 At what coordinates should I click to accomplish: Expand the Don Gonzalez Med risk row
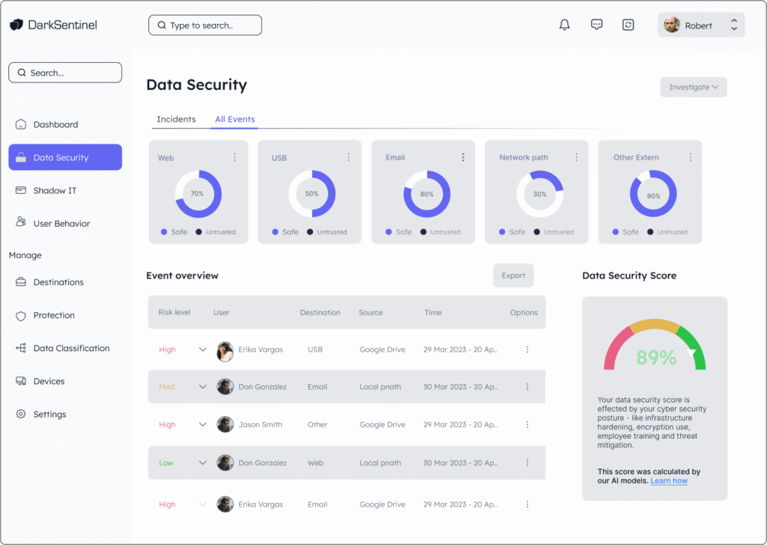pyautogui.click(x=202, y=387)
